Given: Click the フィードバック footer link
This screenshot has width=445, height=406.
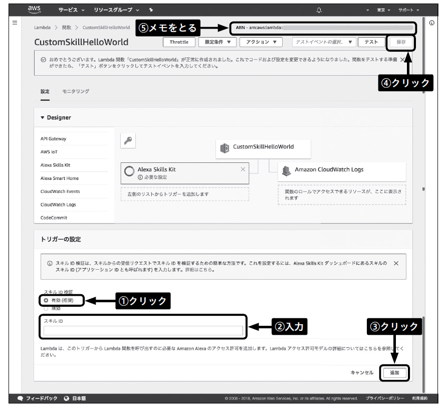Looking at the screenshot, I should pyautogui.click(x=42, y=398).
